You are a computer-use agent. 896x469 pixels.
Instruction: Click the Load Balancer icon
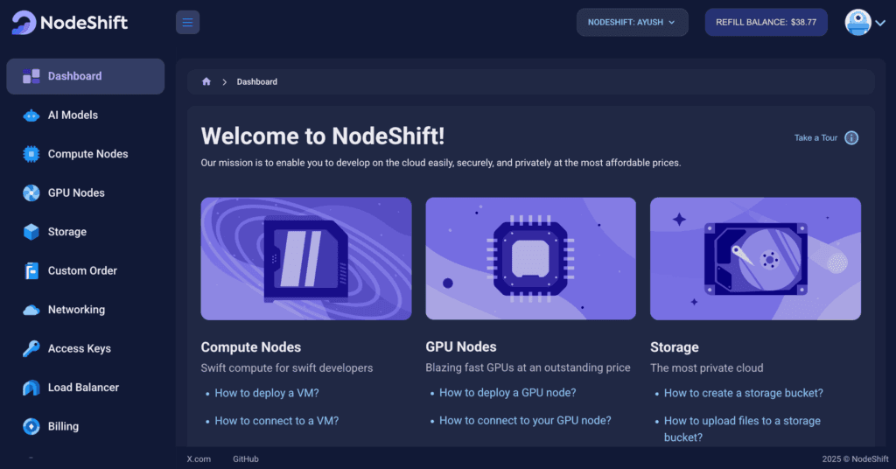coord(31,388)
